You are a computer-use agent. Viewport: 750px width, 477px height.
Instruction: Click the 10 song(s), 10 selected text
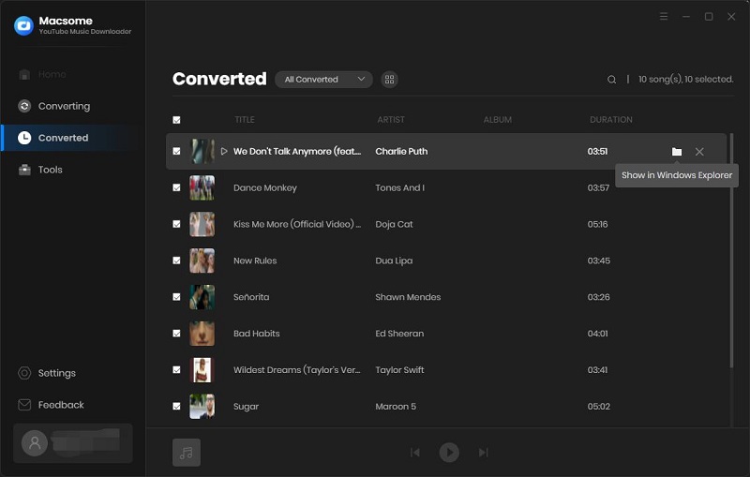(685, 80)
